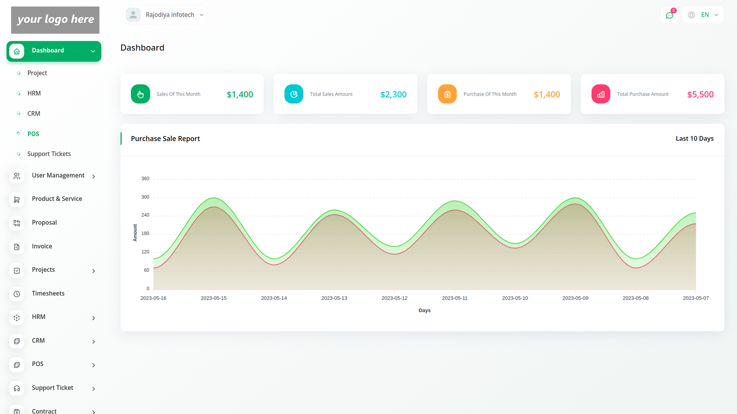Open the chat messages notification icon

coord(669,15)
